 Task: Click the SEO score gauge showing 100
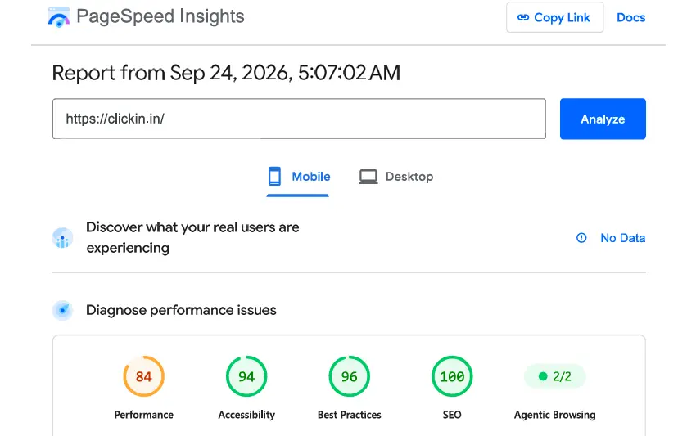click(452, 376)
